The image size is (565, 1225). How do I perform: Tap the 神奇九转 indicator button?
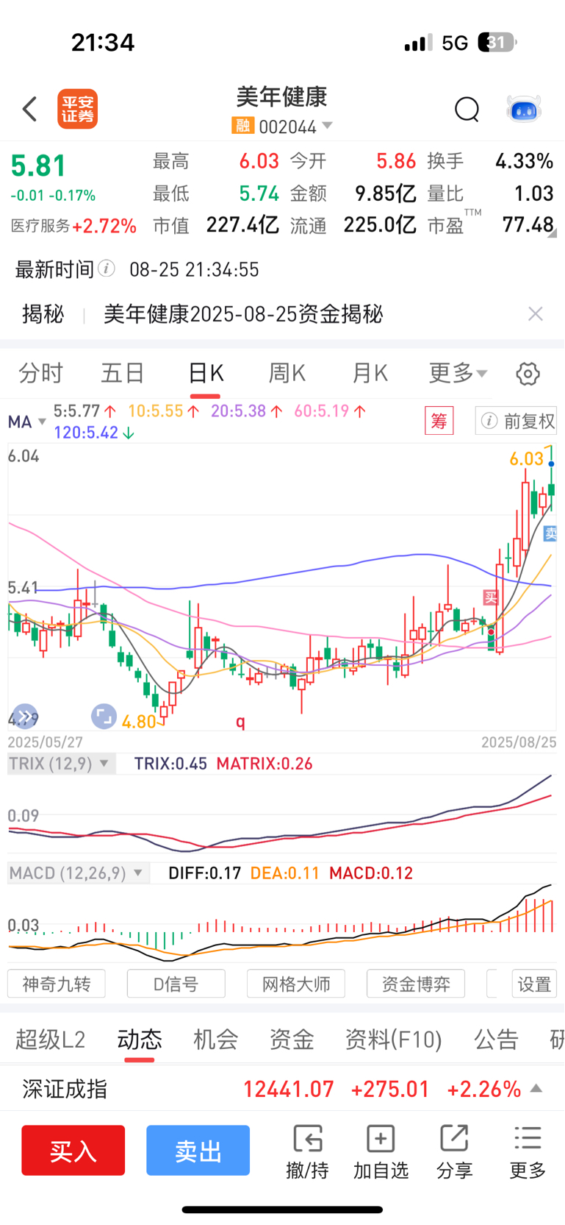pos(57,984)
